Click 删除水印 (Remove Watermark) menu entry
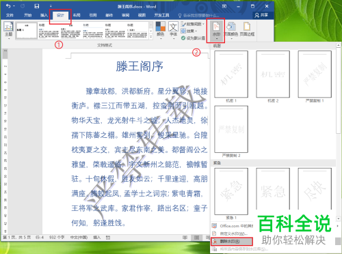This screenshot has height=254, width=342. point(232,242)
